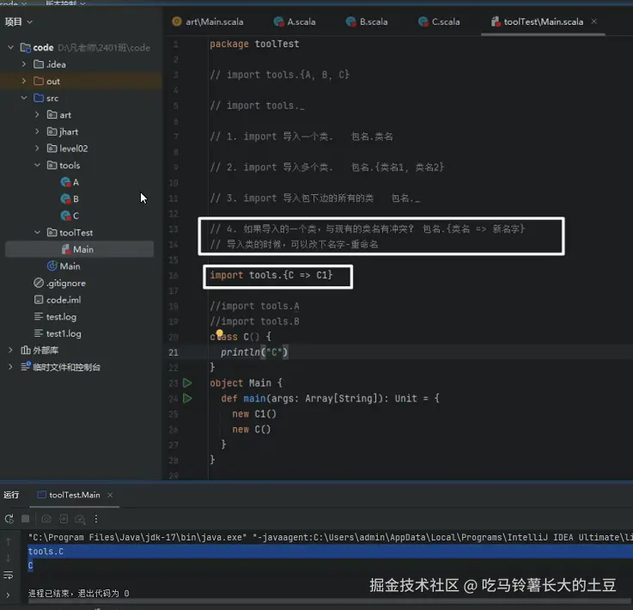Open the more options dots in run toolbar
The width and height of the screenshot is (633, 610).
pos(96,519)
